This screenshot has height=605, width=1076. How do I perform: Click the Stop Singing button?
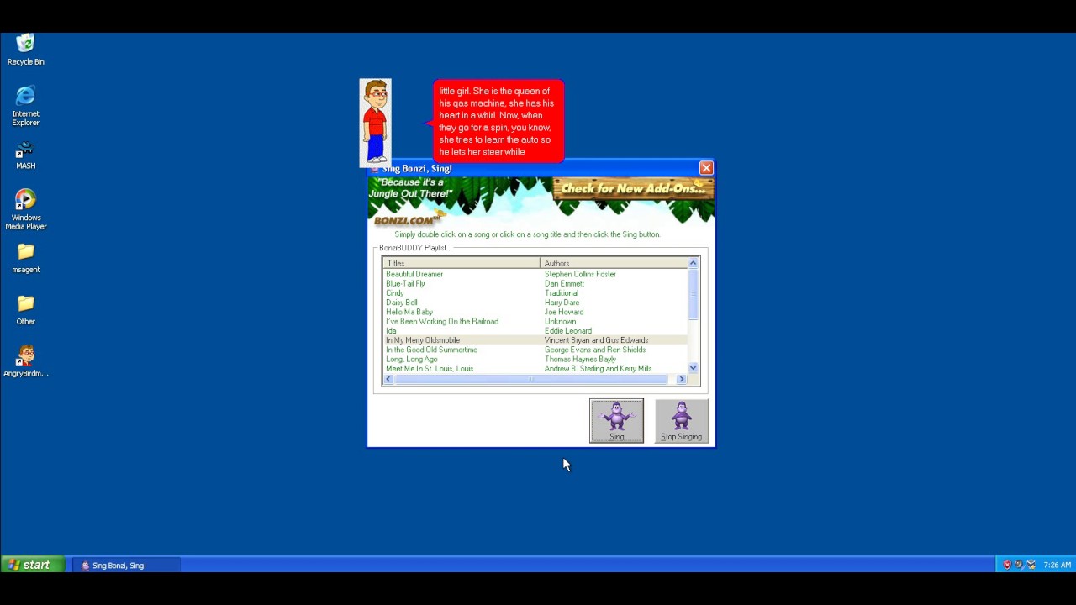681,420
